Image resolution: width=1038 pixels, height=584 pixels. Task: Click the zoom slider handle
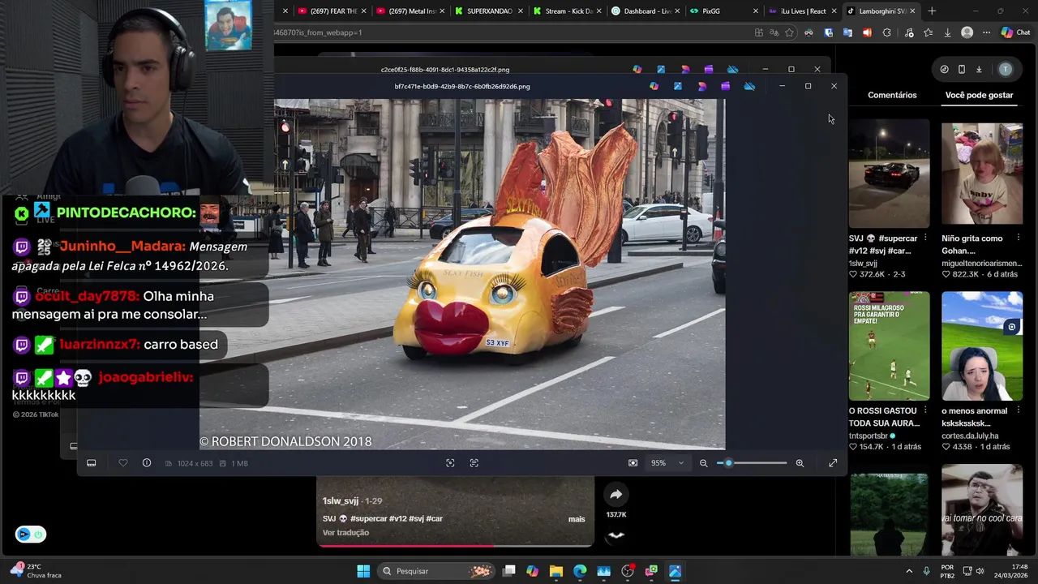point(728,463)
